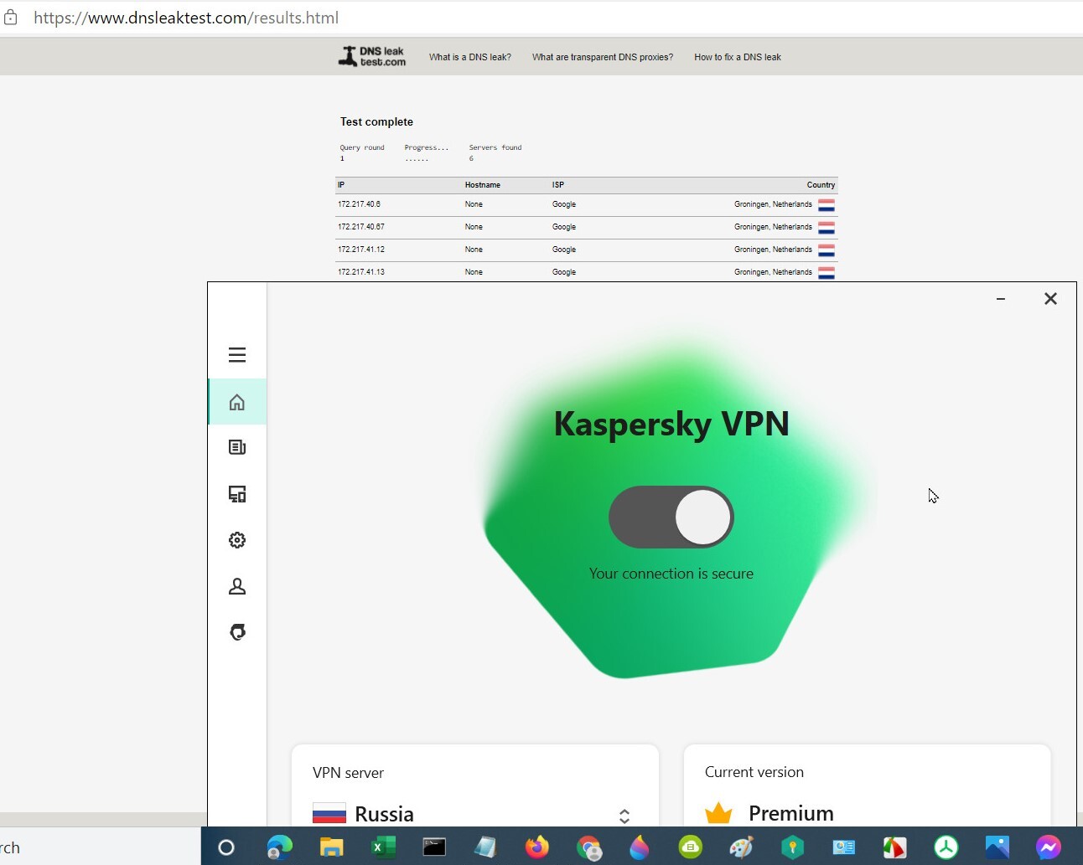
Task: Open the 'How to fix a DNS leak' link
Action: [738, 57]
